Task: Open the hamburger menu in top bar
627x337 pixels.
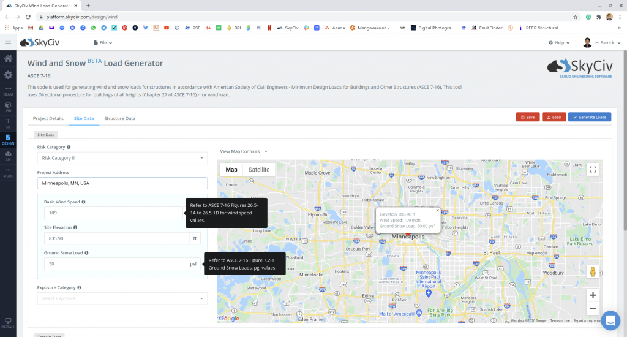Action: 8,42
